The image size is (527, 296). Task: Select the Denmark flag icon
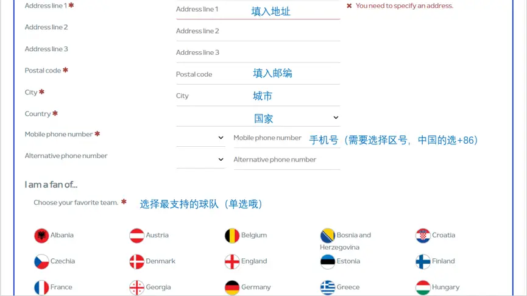137,261
